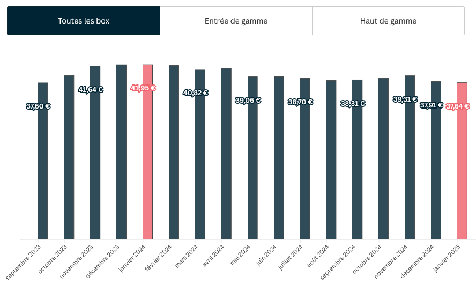Screen dimensions: 476x292
Task: Select the juillet 2024 bar
Action: [305, 166]
